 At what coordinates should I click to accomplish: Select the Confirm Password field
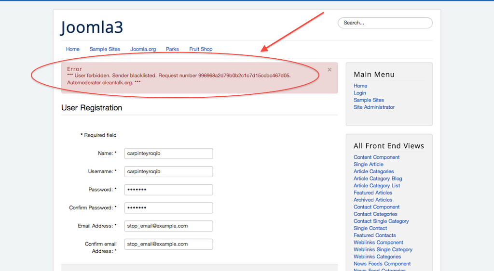[x=168, y=208]
